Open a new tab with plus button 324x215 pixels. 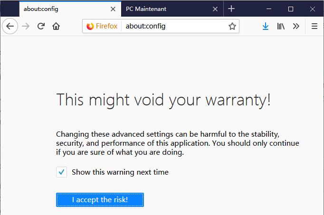pos(231,9)
